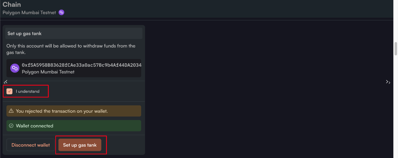Click the left chevron arrow
The width and height of the screenshot is (398, 158).
tap(6, 82)
